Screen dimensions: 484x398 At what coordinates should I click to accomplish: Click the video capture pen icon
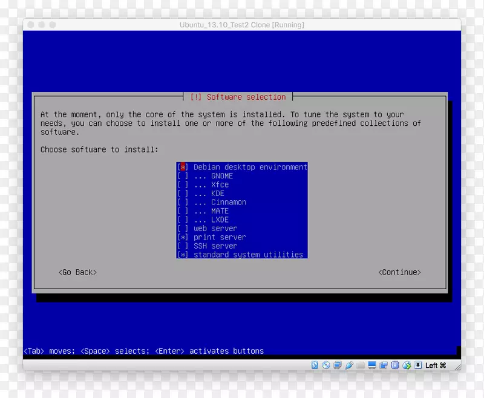click(x=349, y=365)
